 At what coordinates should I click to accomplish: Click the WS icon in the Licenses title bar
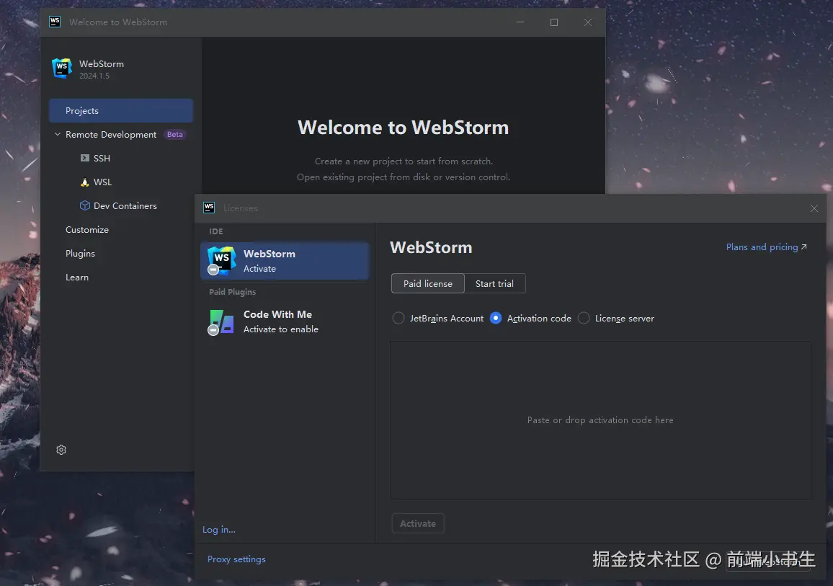coord(209,208)
